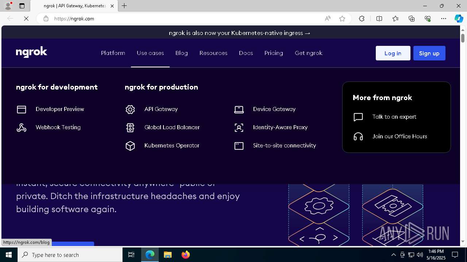
Task: Open the taskbar clock and date
Action: 436,255
